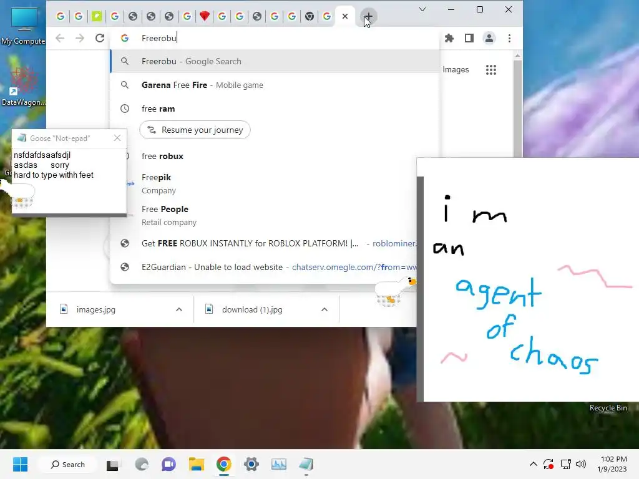
Task: Open Google apps grid icon
Action: (491, 70)
